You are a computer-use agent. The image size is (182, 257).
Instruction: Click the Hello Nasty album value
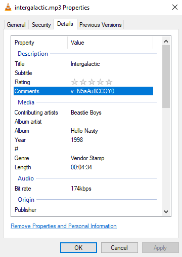84,131
